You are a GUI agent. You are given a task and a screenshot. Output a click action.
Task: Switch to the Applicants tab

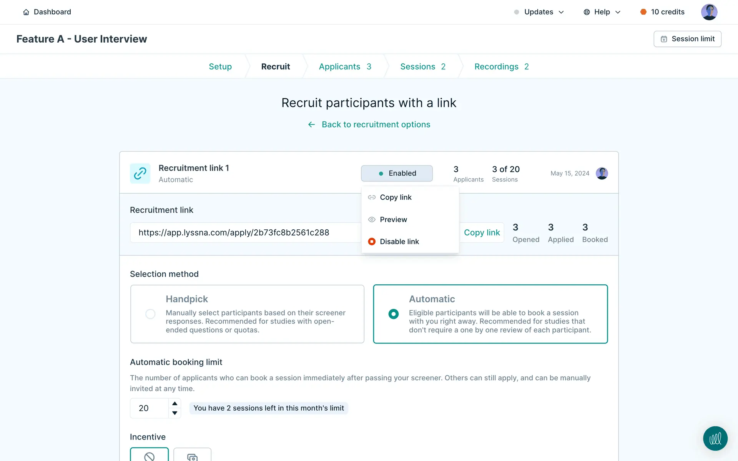[x=345, y=66]
